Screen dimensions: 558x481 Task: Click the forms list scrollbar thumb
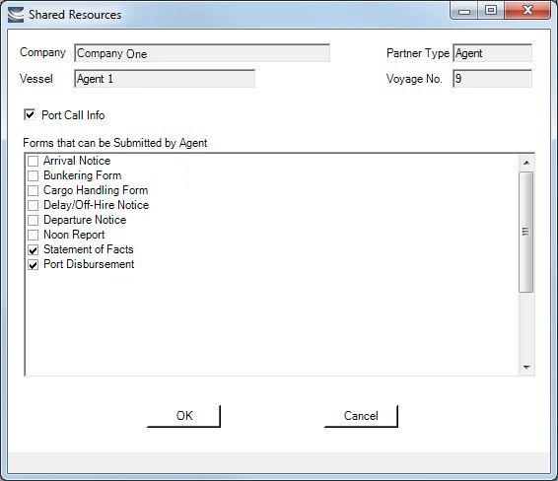(x=526, y=232)
